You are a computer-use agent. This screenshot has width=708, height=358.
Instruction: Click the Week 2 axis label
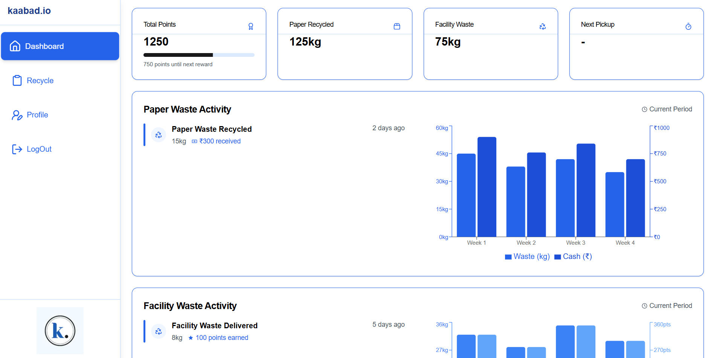[526, 243]
